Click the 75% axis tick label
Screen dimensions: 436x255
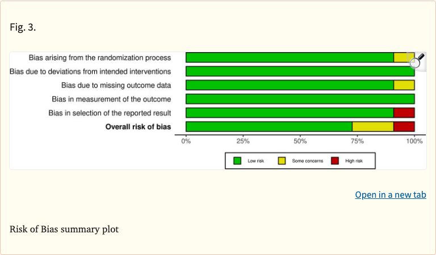[357, 141]
